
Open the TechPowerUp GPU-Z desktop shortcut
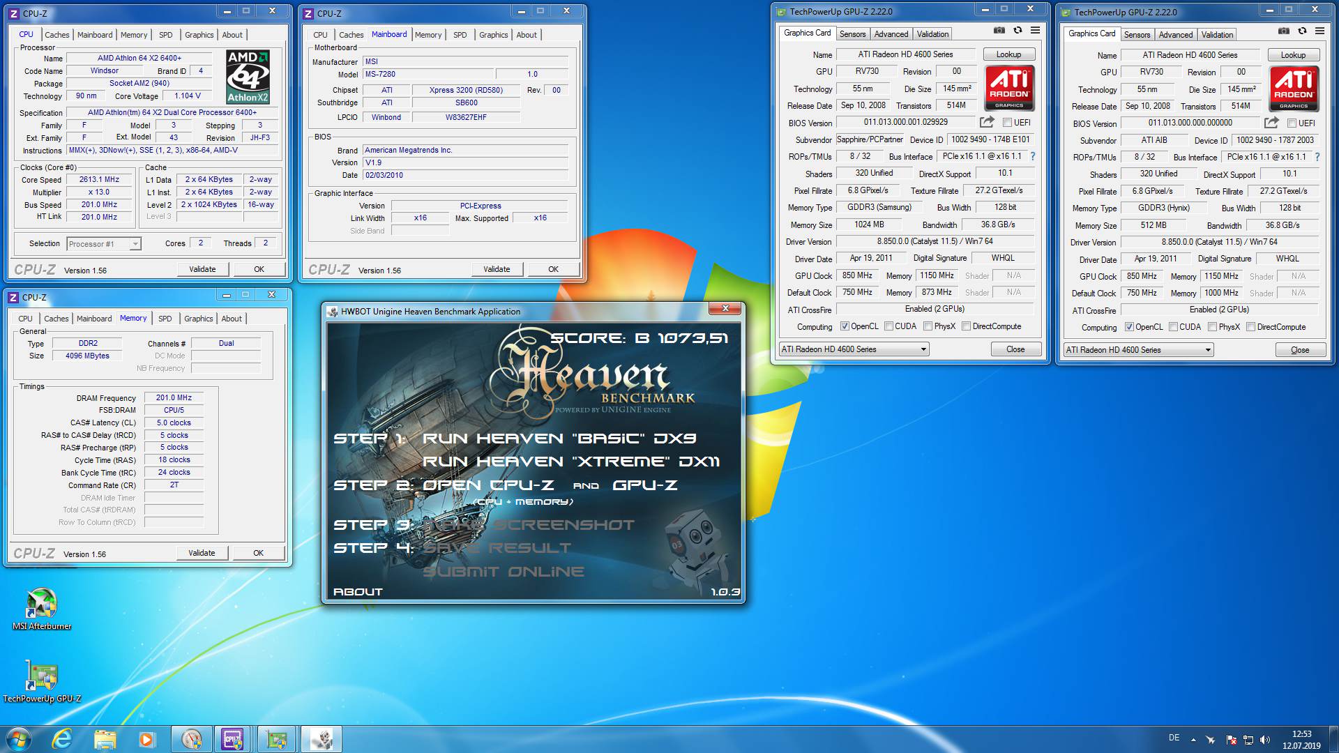42,681
